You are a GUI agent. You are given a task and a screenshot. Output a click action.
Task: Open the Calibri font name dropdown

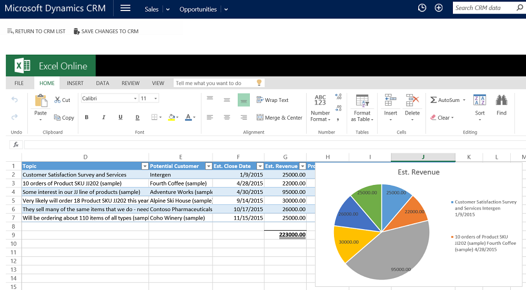click(135, 99)
